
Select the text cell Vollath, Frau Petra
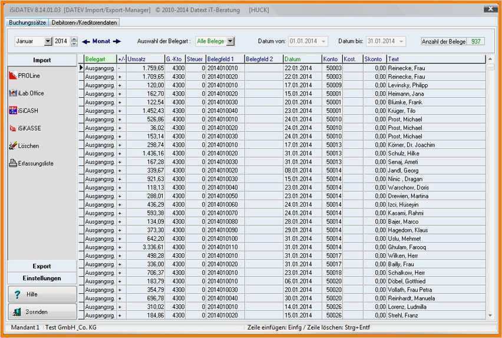[436, 290]
